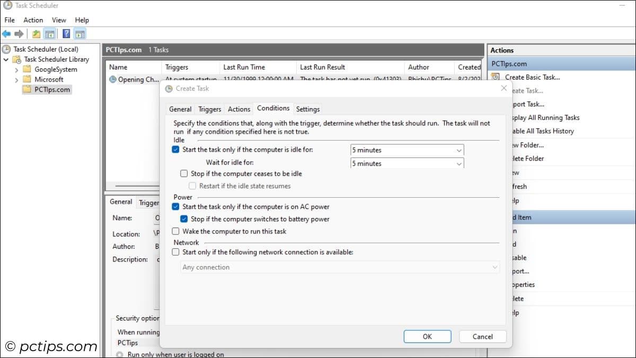Click the PCTIps.com folder icon in tree
The height and width of the screenshot is (358, 636).
(x=27, y=90)
